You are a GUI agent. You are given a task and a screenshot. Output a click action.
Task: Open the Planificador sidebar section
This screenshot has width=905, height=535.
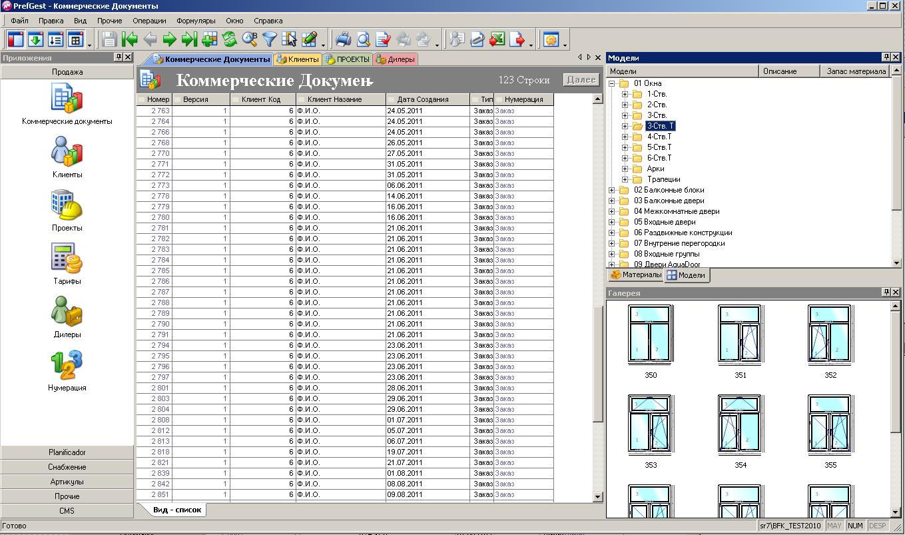pos(67,452)
